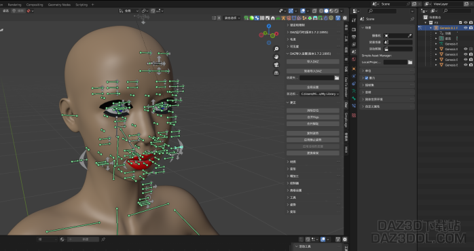
Task: Click the background scene field
Action: (398, 42)
